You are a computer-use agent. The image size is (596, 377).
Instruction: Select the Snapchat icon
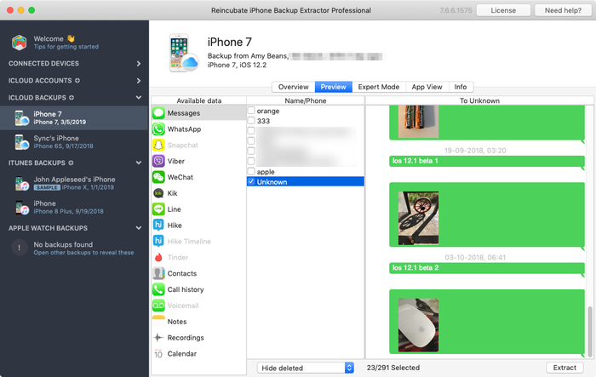click(x=158, y=146)
